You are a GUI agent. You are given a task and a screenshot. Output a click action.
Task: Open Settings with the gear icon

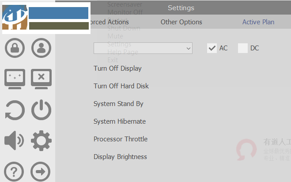pos(41,141)
